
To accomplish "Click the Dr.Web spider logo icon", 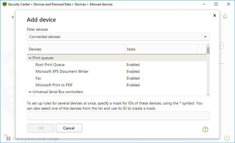I will tap(5, 4).
